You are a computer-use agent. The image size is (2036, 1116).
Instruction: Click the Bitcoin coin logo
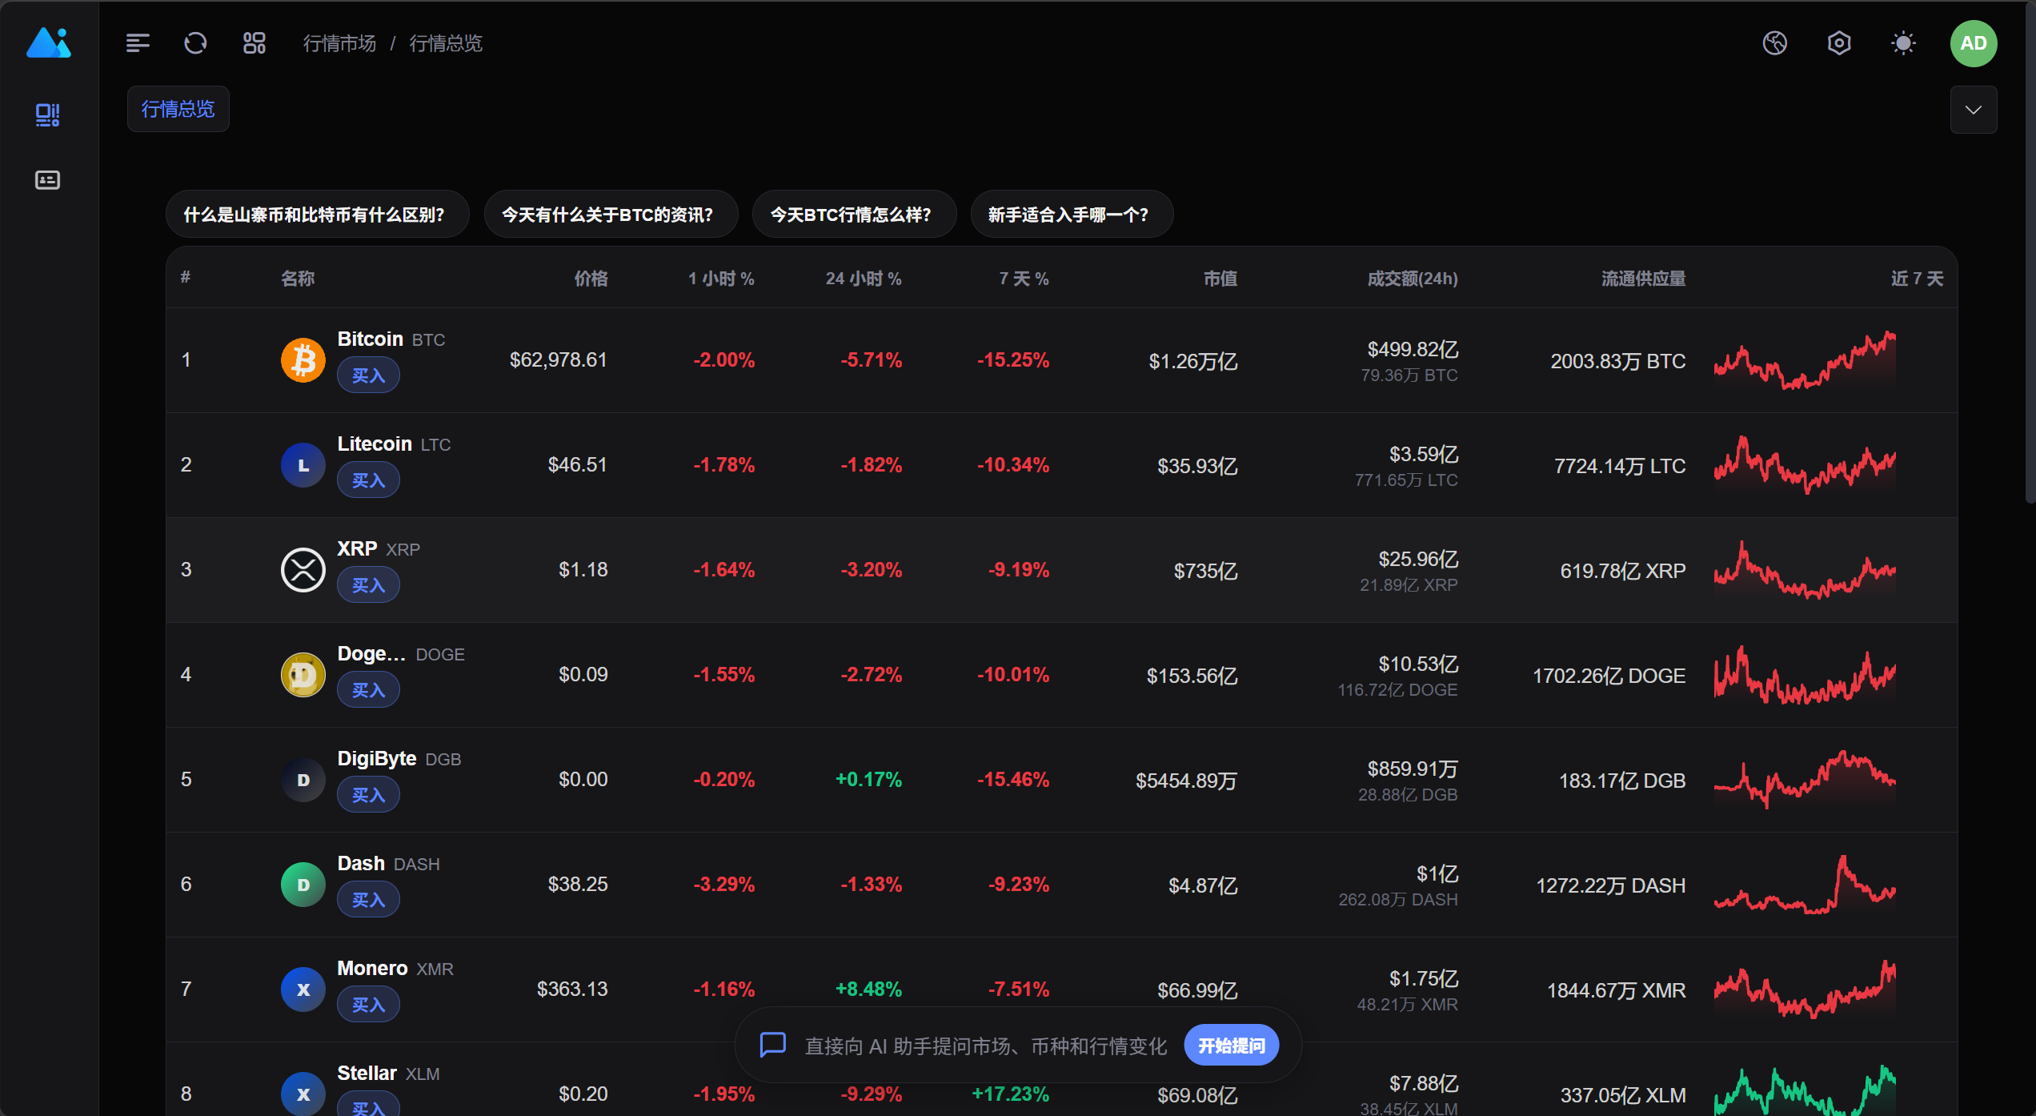(303, 360)
